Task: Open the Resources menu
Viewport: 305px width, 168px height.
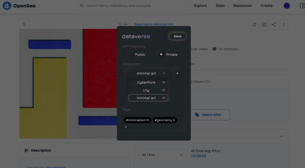Action: [x=242, y=6]
